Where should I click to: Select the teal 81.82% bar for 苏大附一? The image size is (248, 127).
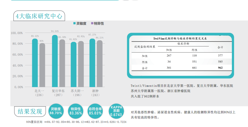tap(73, 64)
